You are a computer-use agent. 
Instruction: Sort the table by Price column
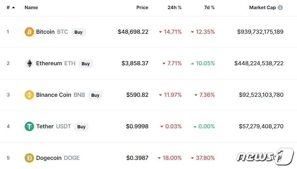(142, 8)
